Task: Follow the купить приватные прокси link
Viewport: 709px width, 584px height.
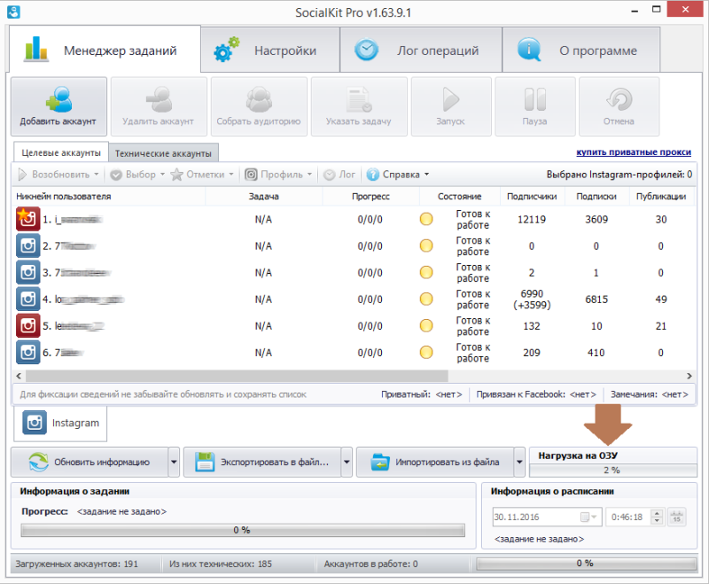Action: (x=634, y=152)
